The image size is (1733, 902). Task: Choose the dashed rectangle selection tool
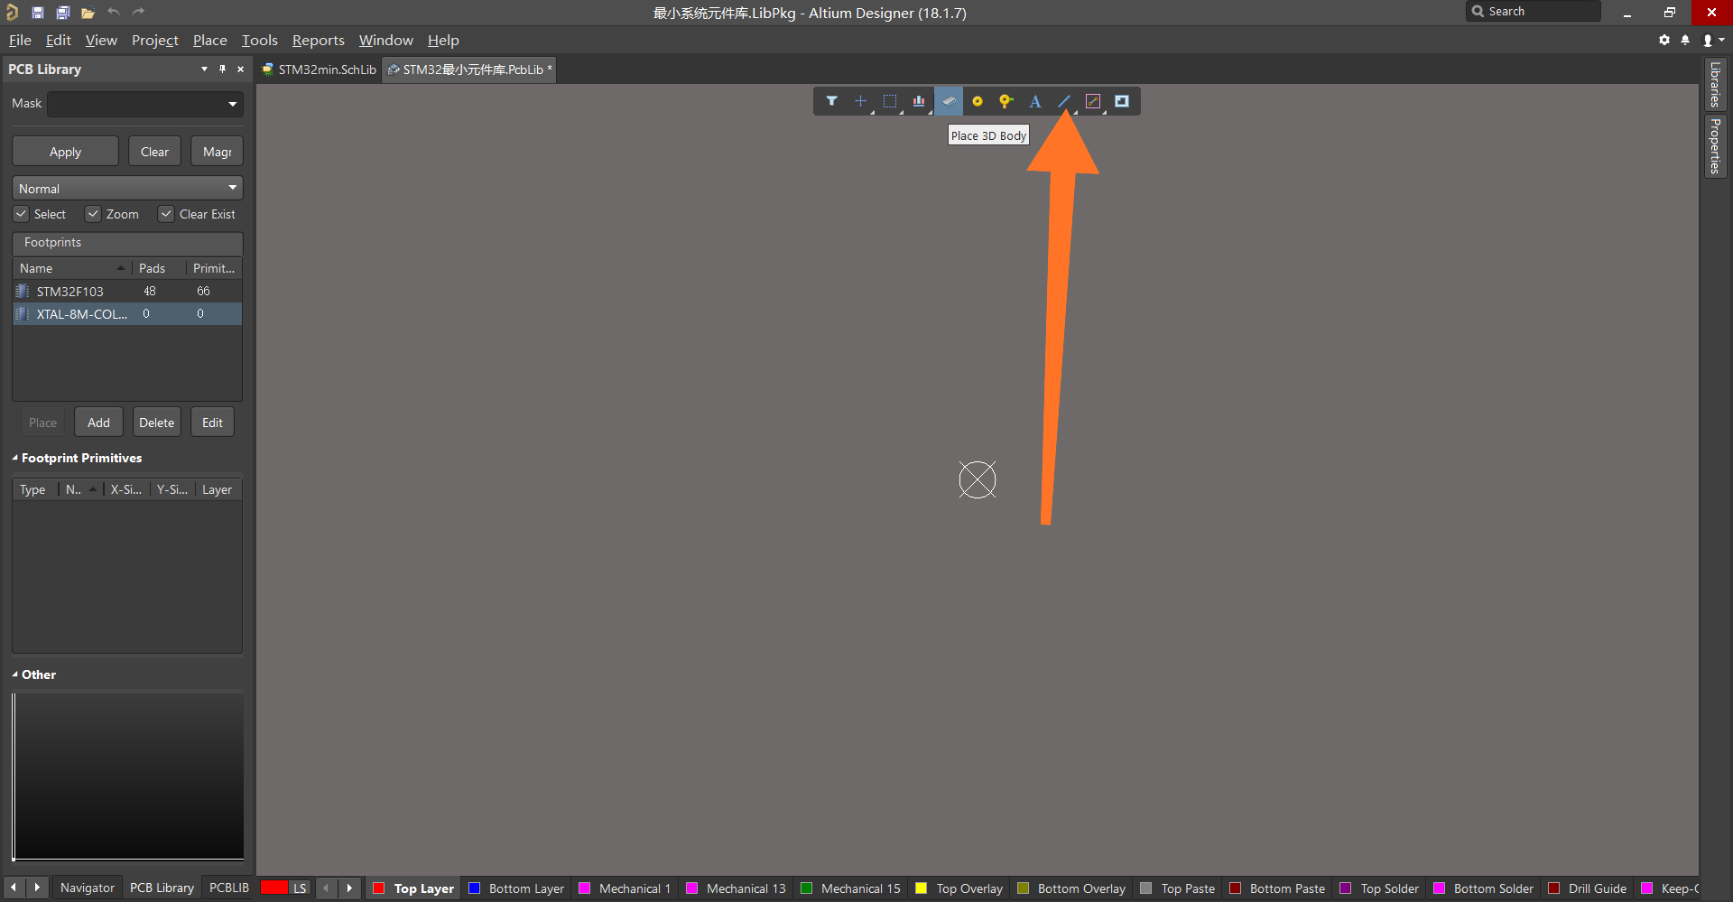(x=889, y=101)
